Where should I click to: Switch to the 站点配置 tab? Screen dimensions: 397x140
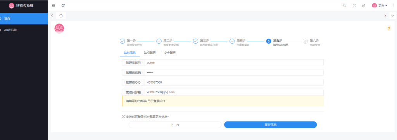tap(150, 53)
